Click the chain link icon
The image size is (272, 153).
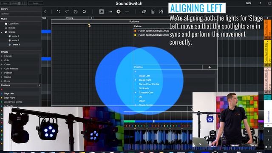point(144,11)
